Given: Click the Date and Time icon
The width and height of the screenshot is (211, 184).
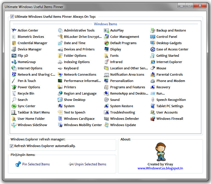Looking at the screenshot, I should tap(60, 43).
